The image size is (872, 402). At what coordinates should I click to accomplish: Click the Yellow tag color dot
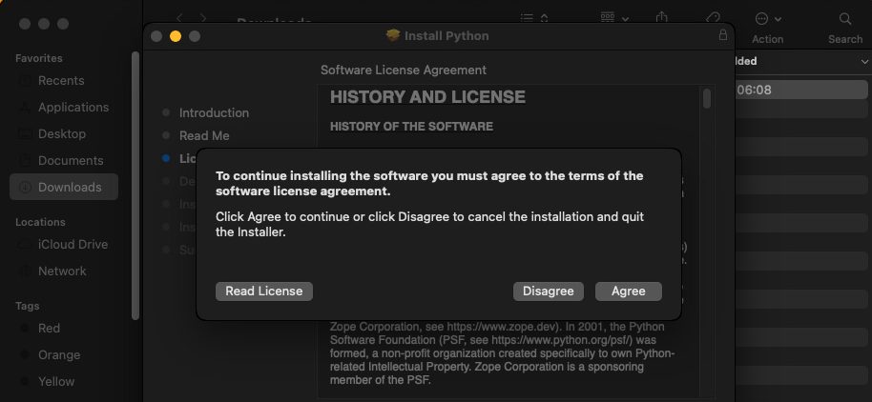pyautogui.click(x=25, y=381)
